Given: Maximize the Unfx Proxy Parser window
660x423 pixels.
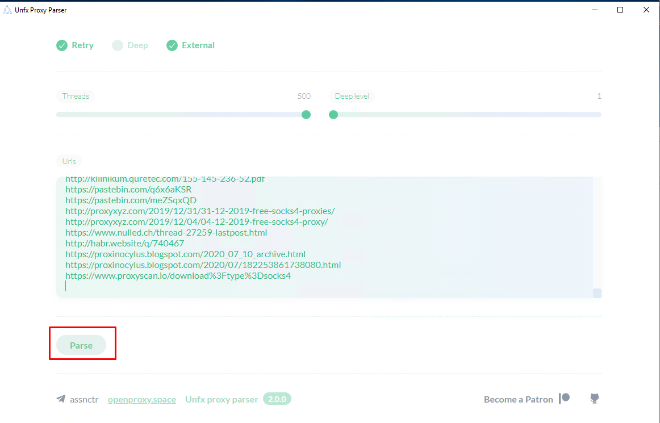Looking at the screenshot, I should pos(620,10).
